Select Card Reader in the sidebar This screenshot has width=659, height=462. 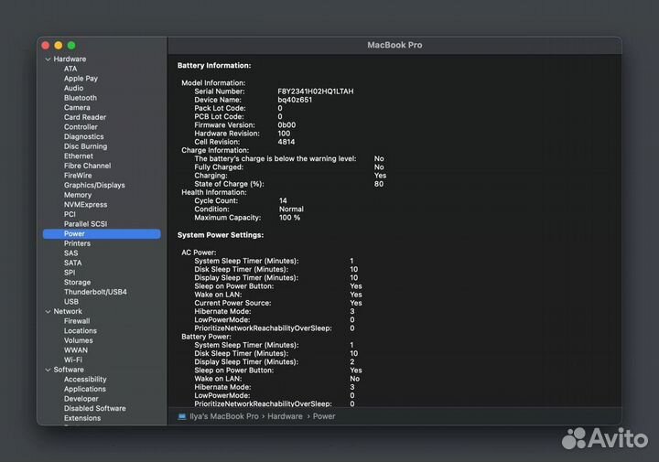click(85, 117)
